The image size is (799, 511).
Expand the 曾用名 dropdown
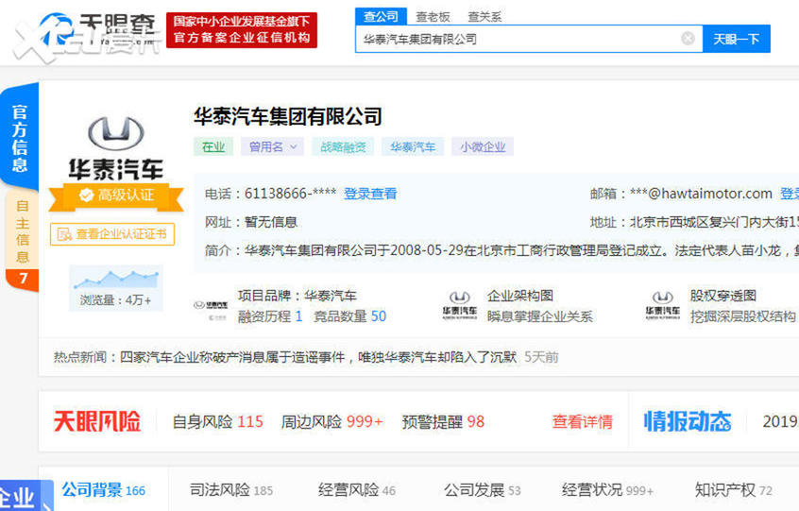(x=272, y=146)
